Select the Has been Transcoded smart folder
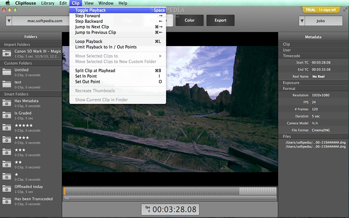The width and height of the screenshot is (349, 218). coord(31,201)
